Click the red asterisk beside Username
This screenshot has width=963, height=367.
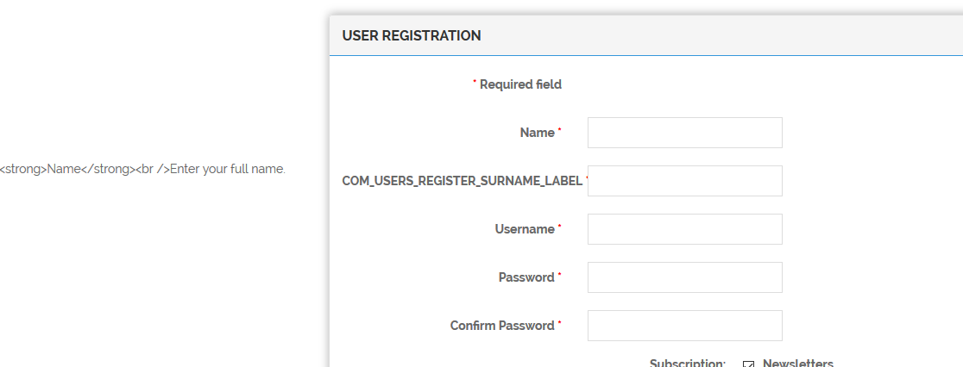point(559,227)
